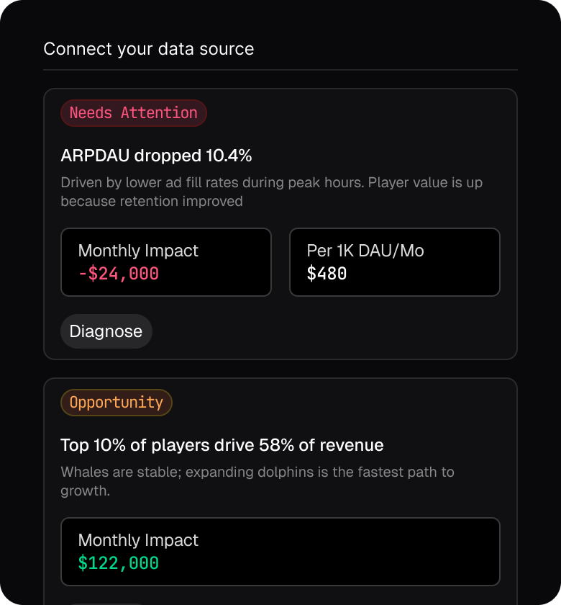Open the 'Top 10% of players' headline
The width and height of the screenshot is (561, 605).
pos(222,445)
